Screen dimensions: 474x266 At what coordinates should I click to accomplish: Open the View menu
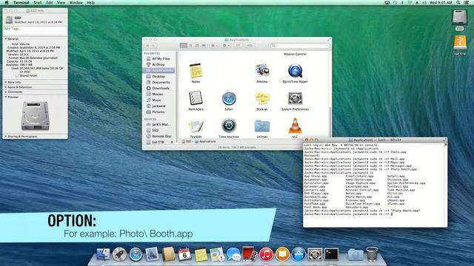click(61, 3)
